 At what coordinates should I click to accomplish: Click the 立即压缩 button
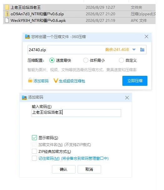135,81
